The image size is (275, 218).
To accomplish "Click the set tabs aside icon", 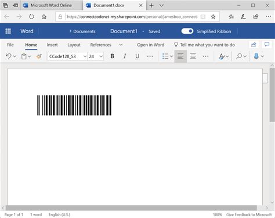I will pyautogui.click(x=15, y=5).
